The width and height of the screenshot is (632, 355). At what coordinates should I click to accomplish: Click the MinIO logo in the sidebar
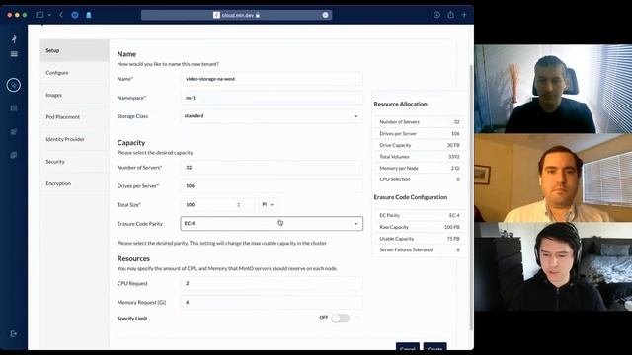point(14,38)
